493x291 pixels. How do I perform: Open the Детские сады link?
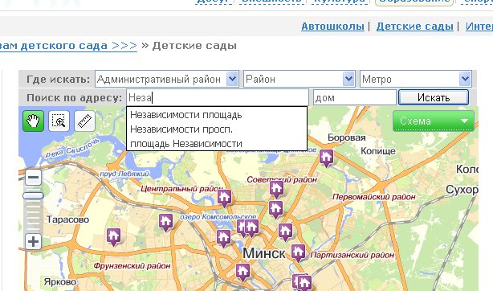(414, 27)
